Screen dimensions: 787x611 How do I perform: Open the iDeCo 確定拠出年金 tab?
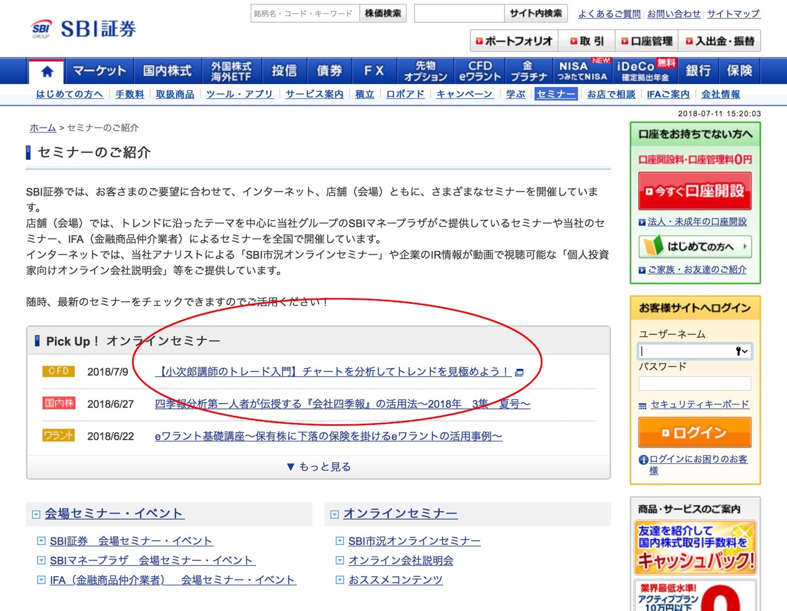[x=645, y=71]
